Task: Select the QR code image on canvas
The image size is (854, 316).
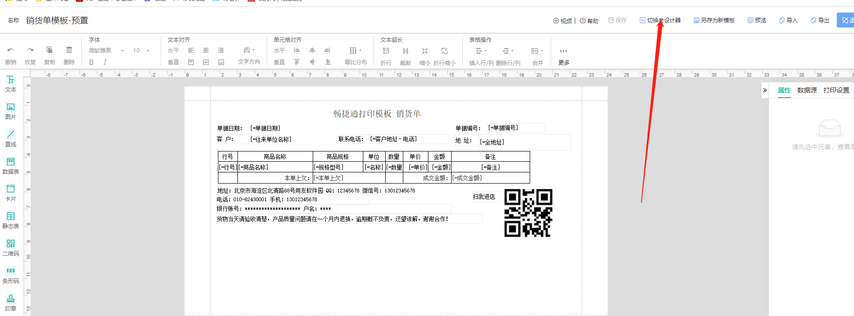Action: pos(528,213)
